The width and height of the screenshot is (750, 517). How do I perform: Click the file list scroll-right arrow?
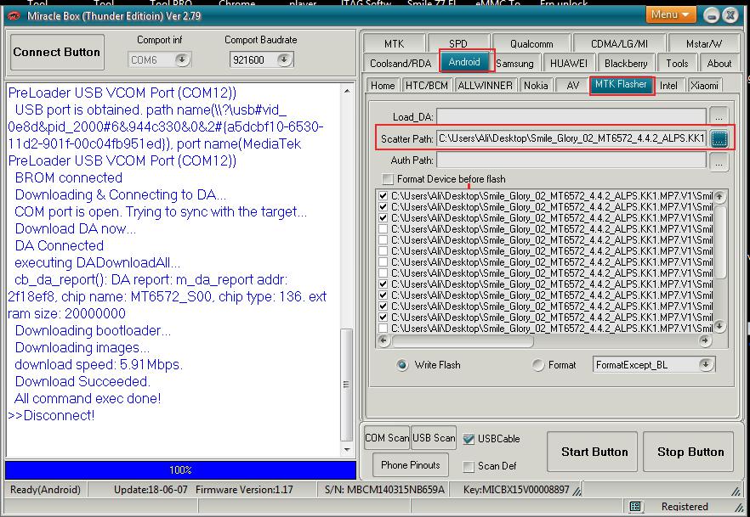[705, 340]
